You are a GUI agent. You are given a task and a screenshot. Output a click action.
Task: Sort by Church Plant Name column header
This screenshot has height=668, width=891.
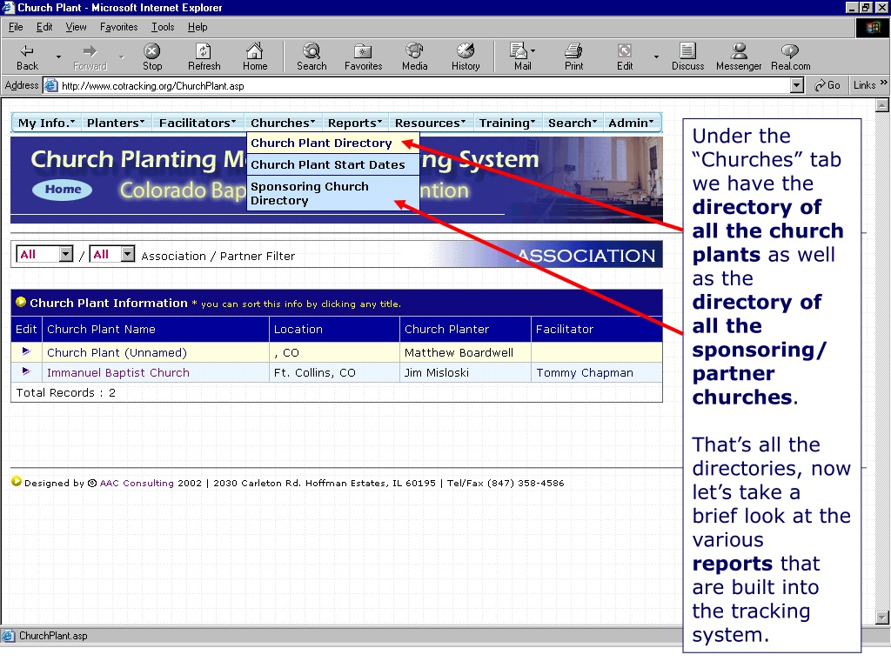click(101, 329)
